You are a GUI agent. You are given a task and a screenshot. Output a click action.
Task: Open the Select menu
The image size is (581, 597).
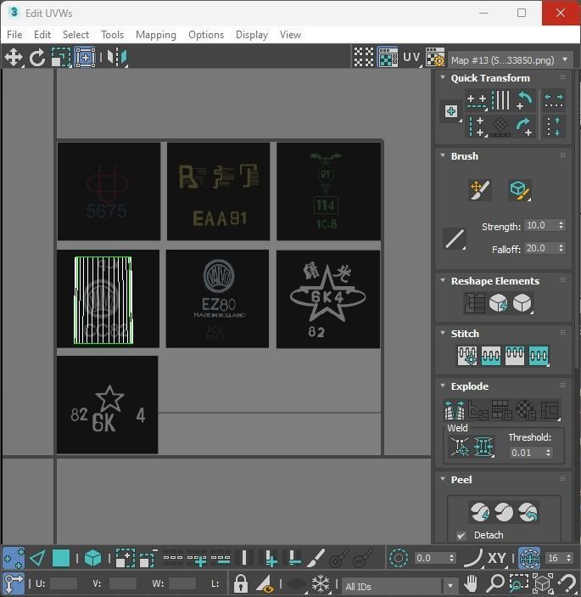(x=75, y=35)
